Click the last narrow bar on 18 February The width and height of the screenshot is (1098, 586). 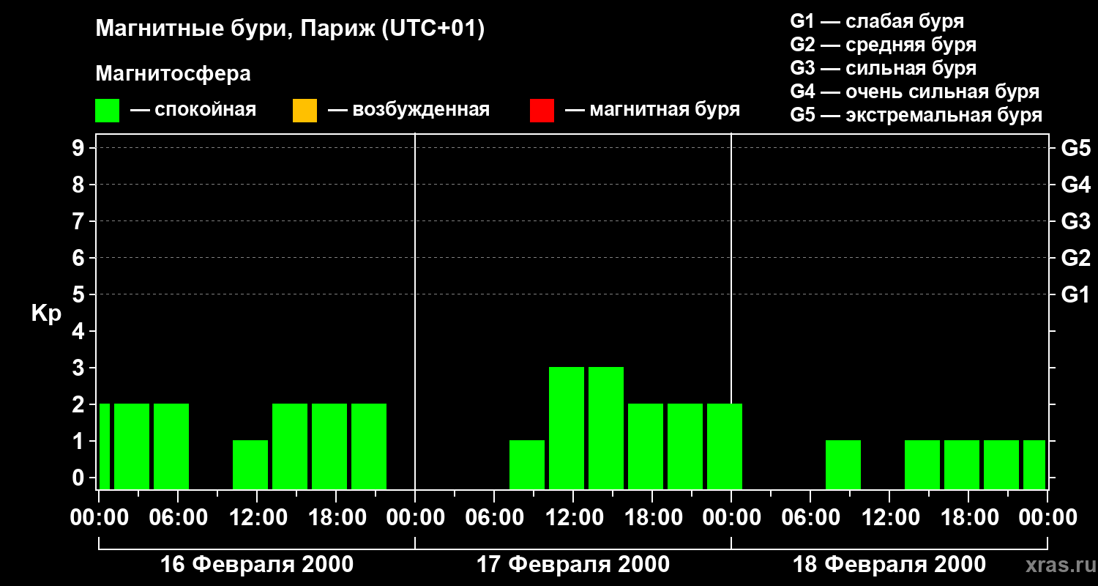[1034, 464]
